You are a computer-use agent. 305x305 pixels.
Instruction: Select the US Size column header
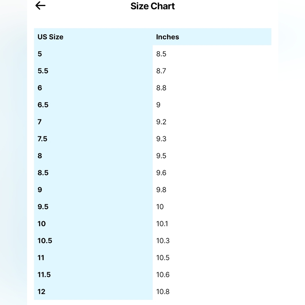(50, 37)
